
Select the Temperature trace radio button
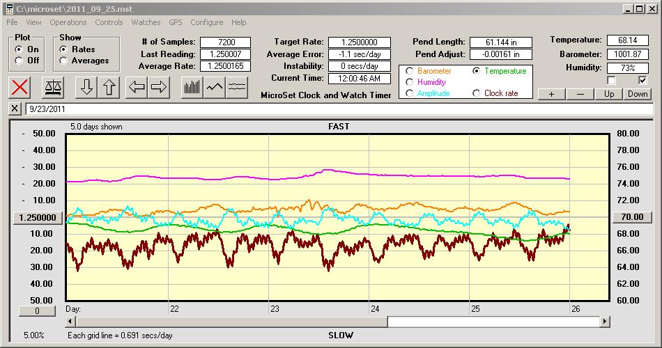click(x=476, y=71)
